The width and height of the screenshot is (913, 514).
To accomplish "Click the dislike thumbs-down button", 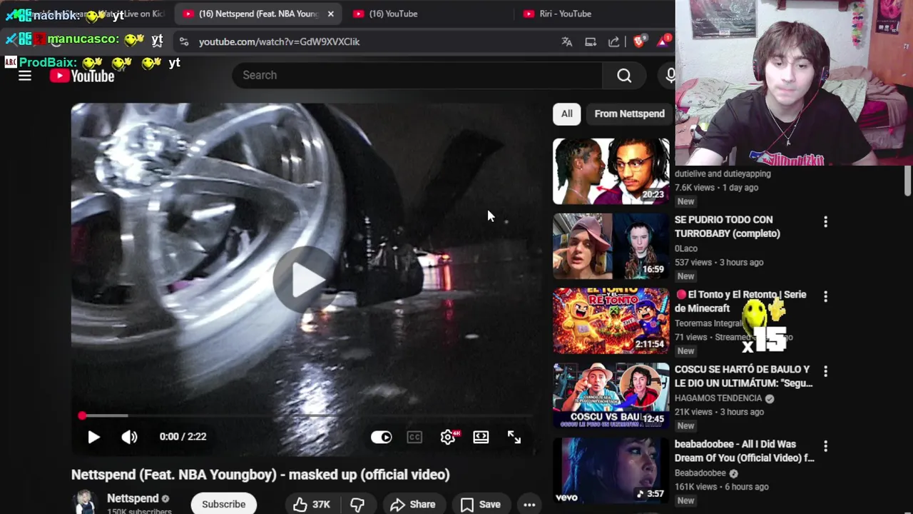I will (357, 505).
